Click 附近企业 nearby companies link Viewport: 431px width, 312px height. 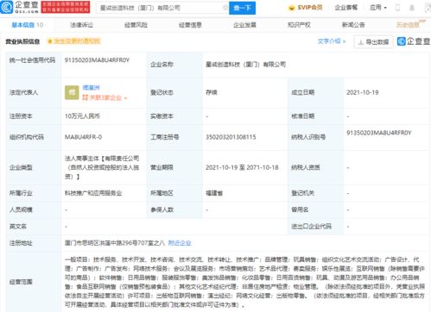click(x=180, y=243)
